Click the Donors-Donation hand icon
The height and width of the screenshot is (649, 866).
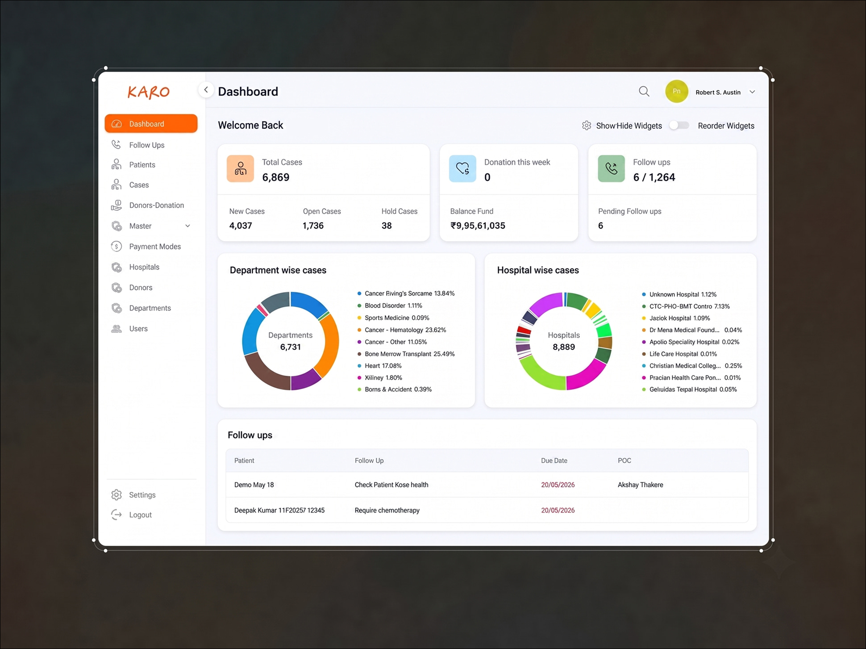[x=116, y=205]
